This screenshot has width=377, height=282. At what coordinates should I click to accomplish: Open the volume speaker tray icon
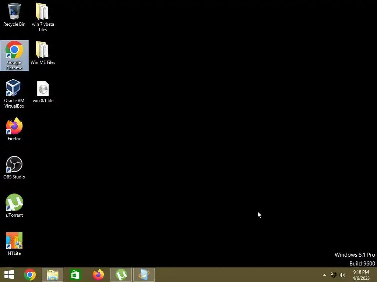pos(342,275)
